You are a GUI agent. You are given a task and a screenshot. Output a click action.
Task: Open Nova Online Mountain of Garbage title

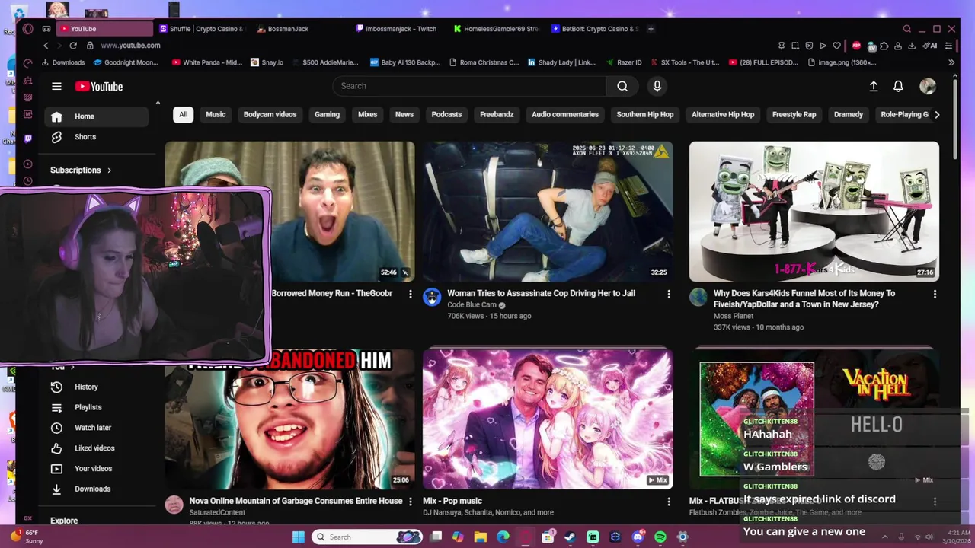coord(296,501)
